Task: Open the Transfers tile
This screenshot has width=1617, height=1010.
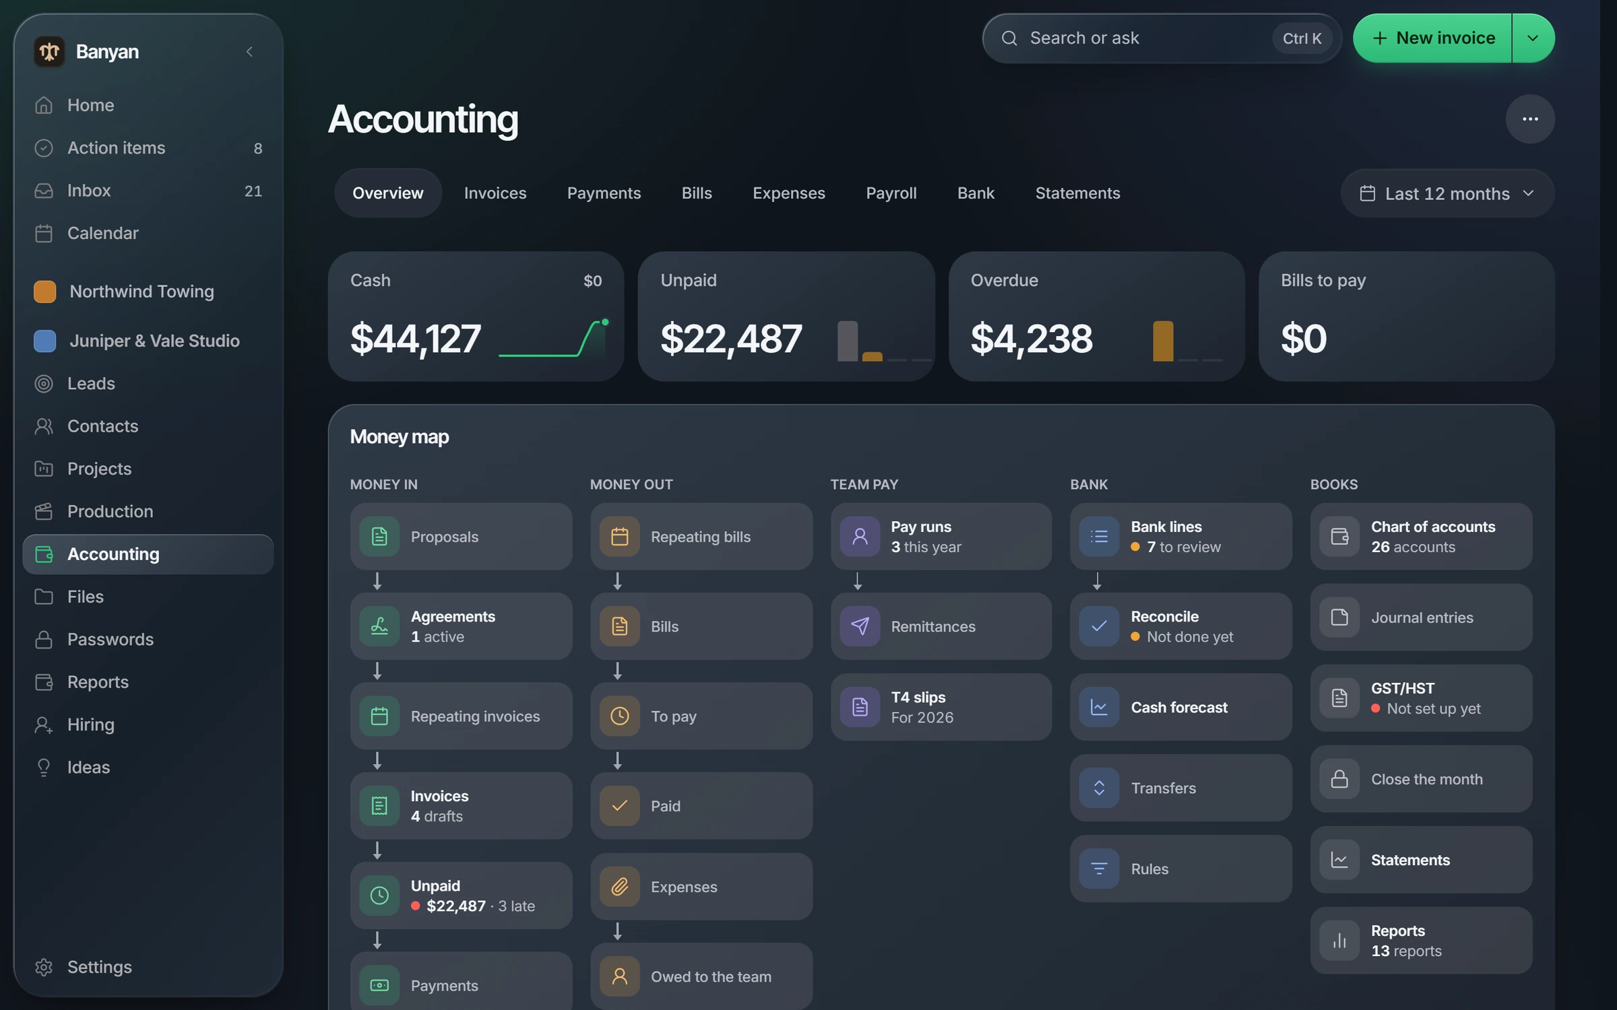Action: tap(1181, 788)
